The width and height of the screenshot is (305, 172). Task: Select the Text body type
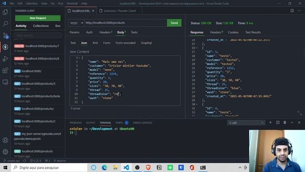[x=73, y=43]
